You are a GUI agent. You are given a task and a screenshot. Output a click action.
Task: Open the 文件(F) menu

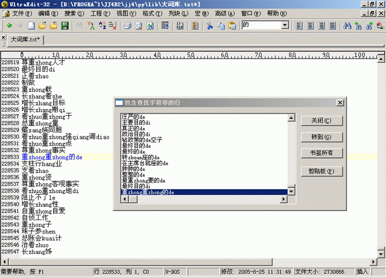click(x=22, y=13)
